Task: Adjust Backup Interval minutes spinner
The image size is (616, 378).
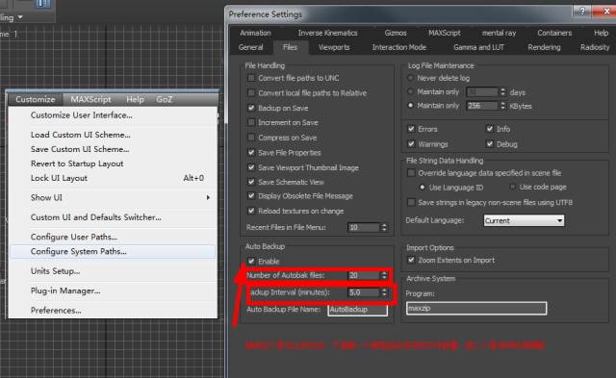Action: (384, 292)
